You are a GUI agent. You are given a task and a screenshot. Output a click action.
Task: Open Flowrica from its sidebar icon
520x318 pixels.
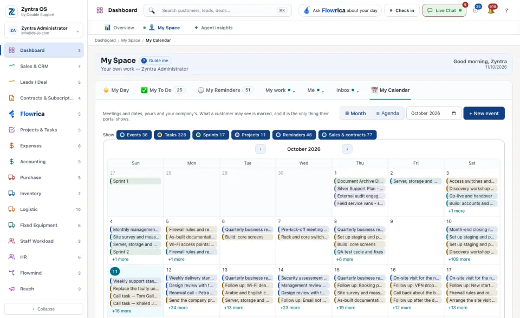point(11,114)
